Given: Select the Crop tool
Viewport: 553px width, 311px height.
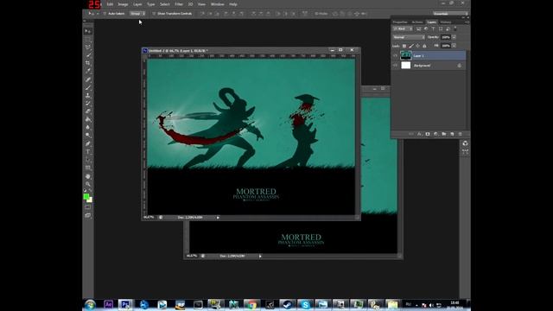Looking at the screenshot, I should (x=88, y=63).
